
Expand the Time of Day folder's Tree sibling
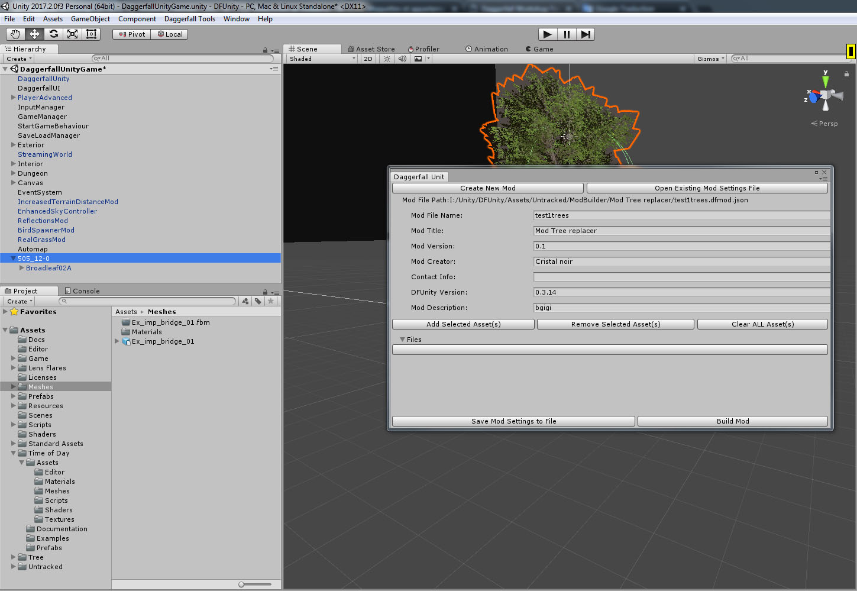click(13, 557)
